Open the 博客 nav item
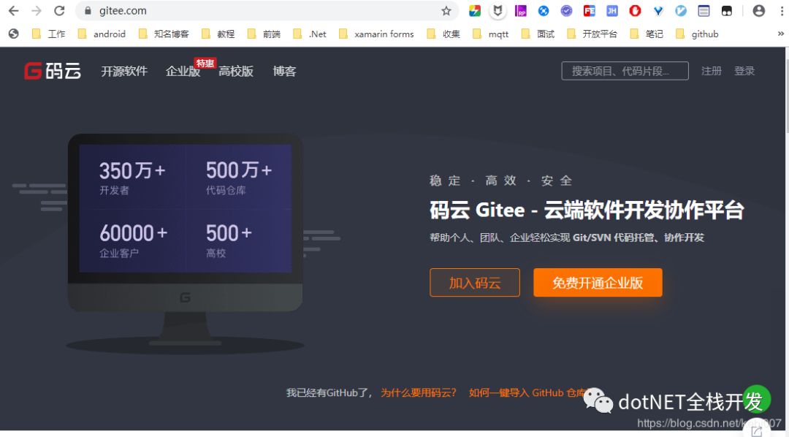The width and height of the screenshot is (789, 437). [284, 71]
